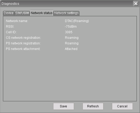Select the CS network registration label
The image size is (140, 113).
click(x=24, y=38)
